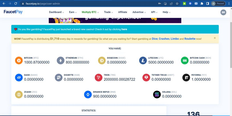
Task: Follow the 'here' casino link
Action: tap(124, 29)
